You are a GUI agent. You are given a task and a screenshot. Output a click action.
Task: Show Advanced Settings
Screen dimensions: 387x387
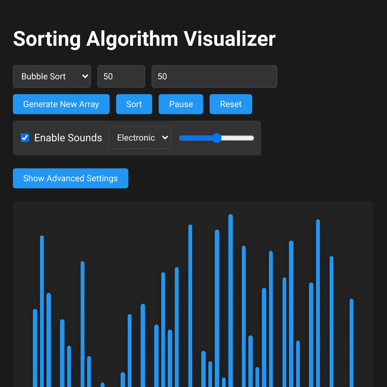pos(70,178)
